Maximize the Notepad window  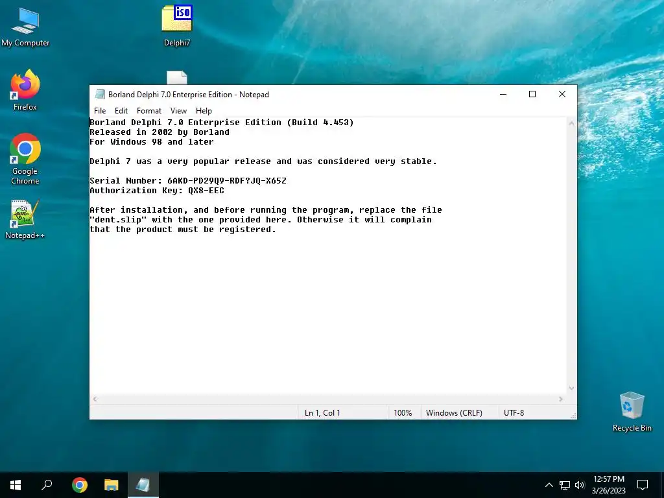532,94
